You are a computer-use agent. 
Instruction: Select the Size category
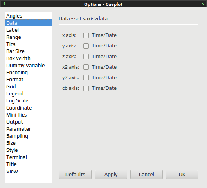coord(29,143)
